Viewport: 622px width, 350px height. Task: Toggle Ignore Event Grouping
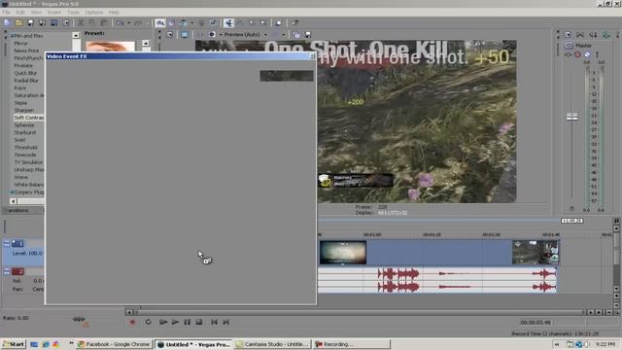click(214, 23)
